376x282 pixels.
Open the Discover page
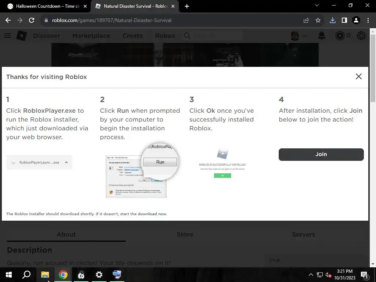tap(47, 36)
